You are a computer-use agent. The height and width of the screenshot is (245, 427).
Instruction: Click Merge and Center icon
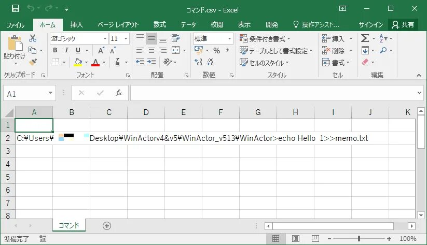coord(176,50)
